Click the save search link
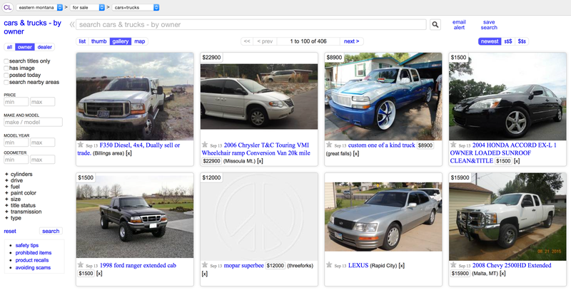 pos(489,25)
